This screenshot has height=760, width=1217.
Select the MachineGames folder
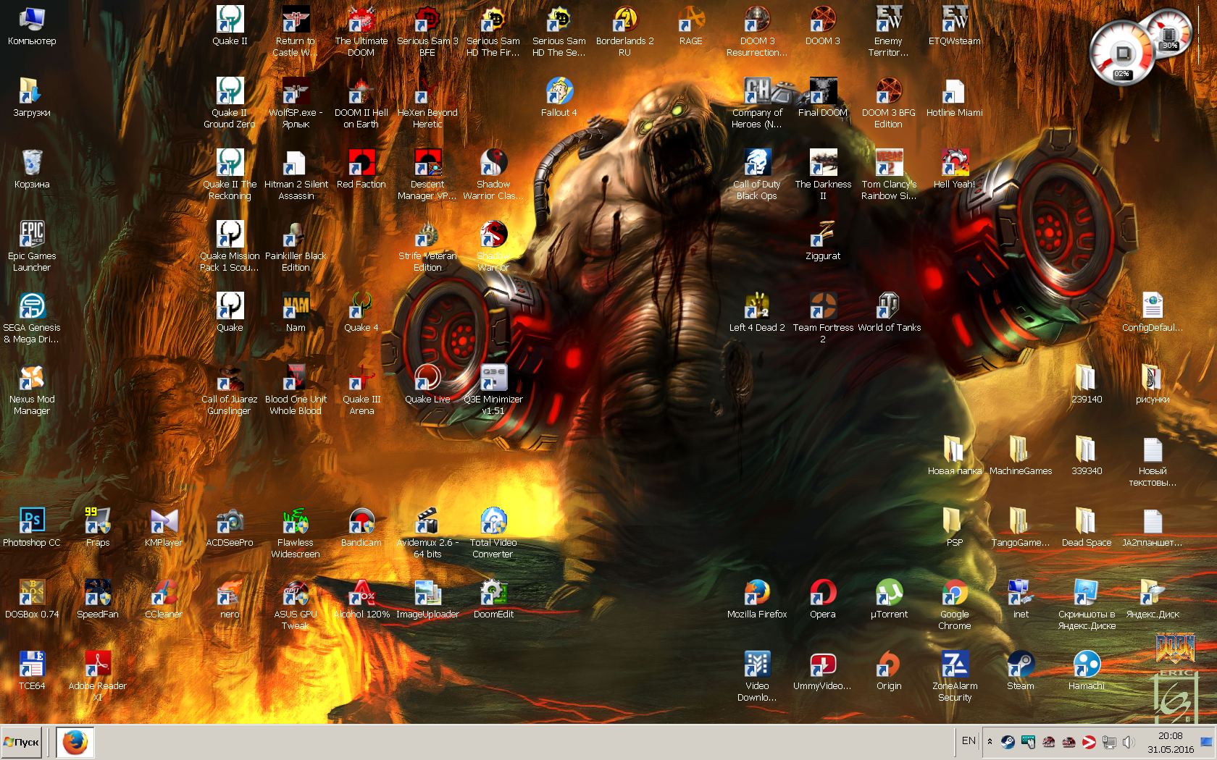coord(1021,455)
